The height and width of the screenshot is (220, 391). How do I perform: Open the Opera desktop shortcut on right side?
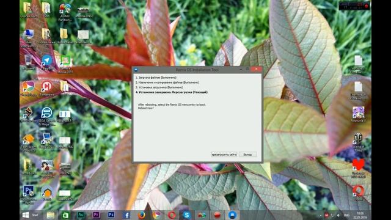pos(359,193)
